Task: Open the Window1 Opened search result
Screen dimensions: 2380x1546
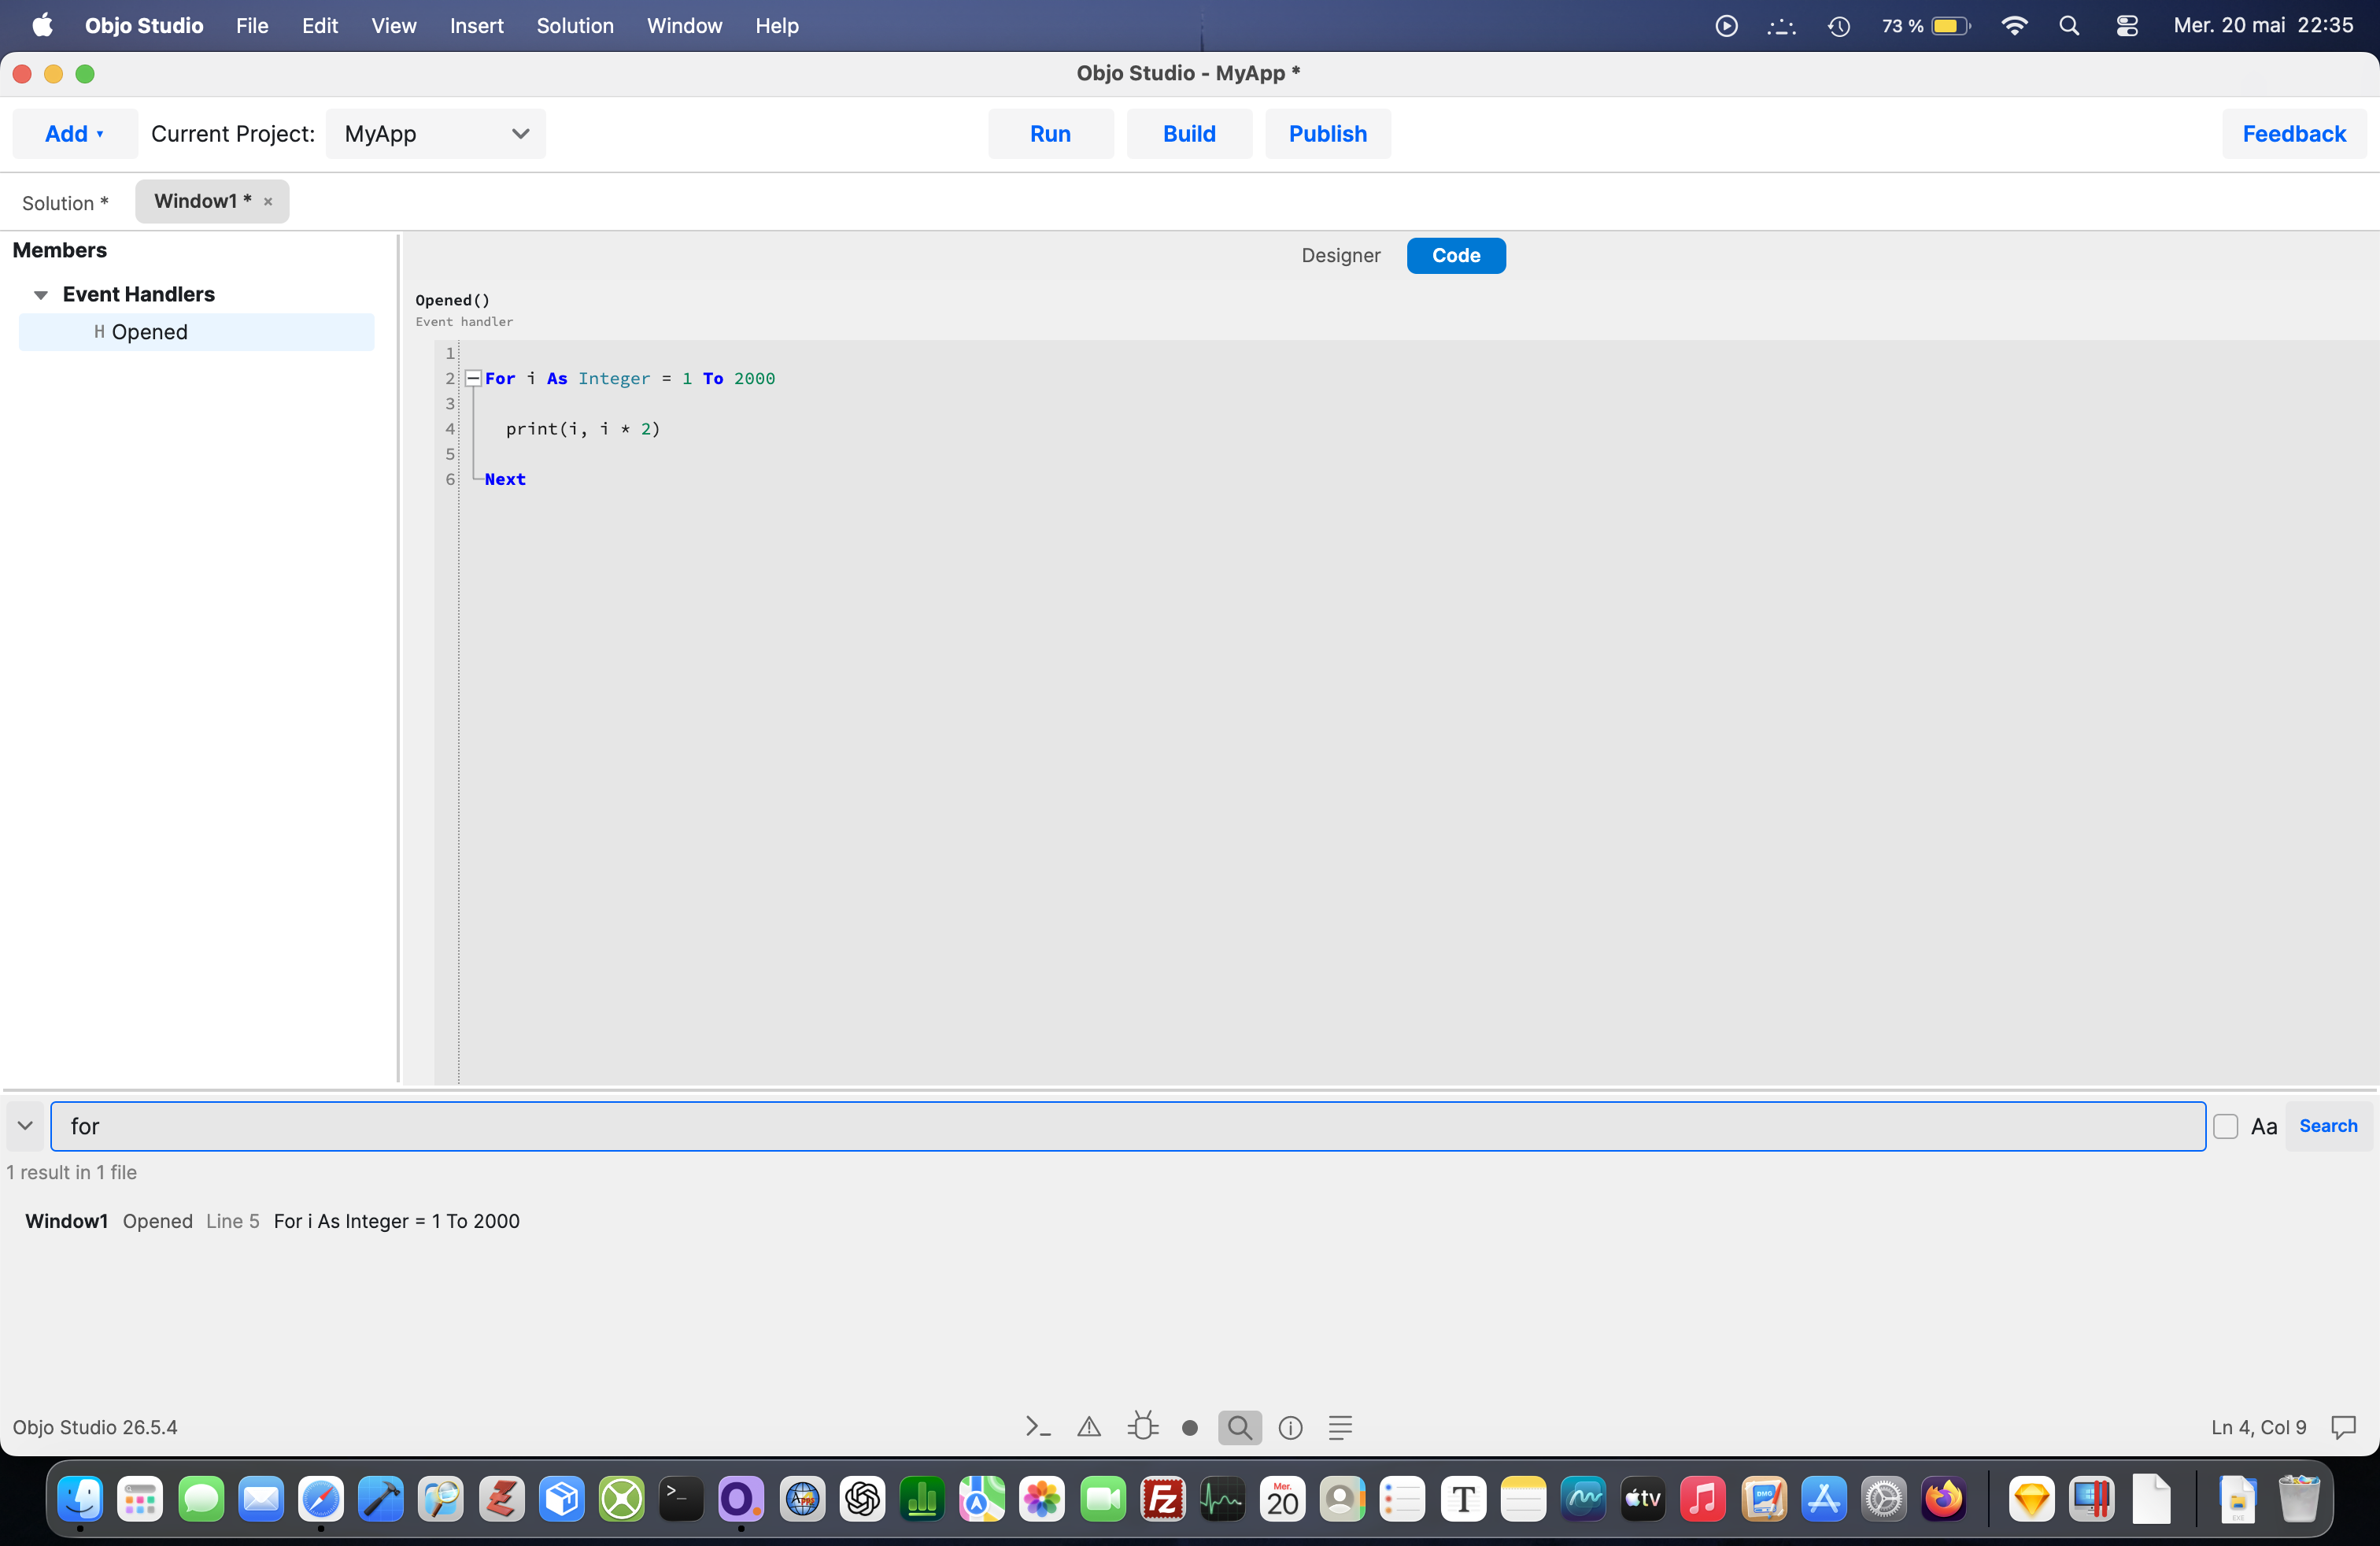Action: [x=272, y=1221]
